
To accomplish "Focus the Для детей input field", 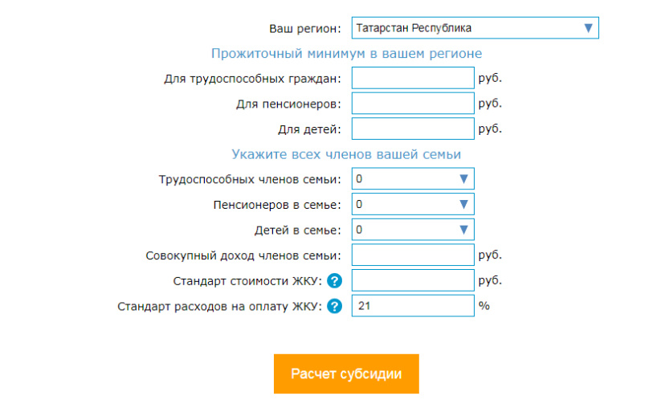I will pyautogui.click(x=413, y=129).
